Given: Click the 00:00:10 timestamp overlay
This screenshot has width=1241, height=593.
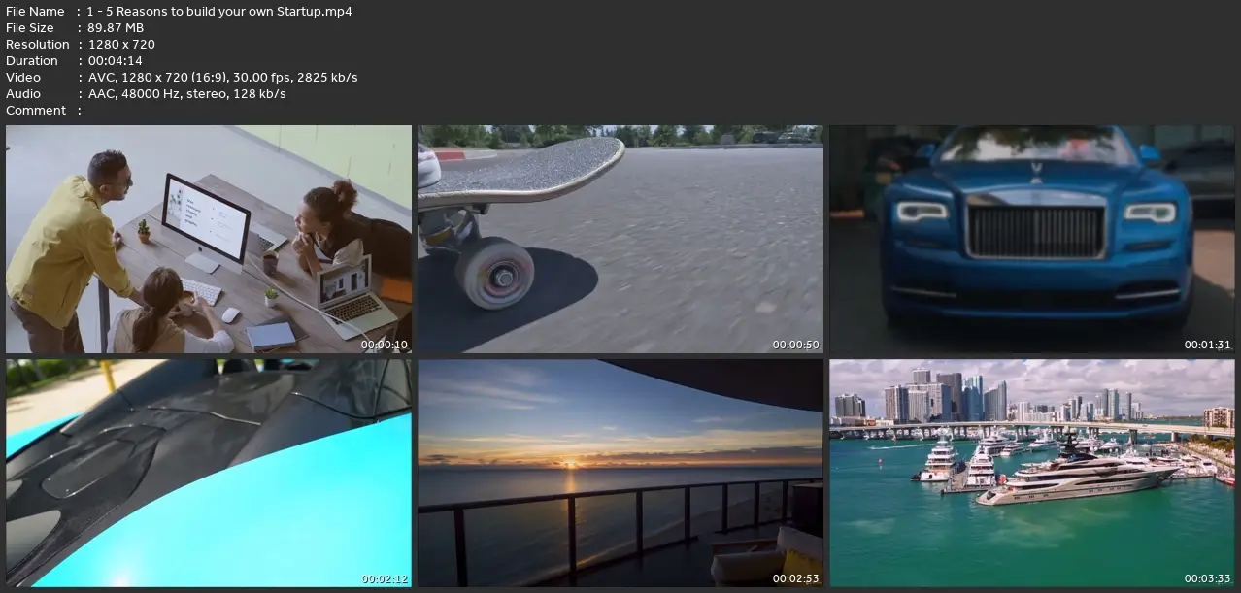Looking at the screenshot, I should pos(385,345).
